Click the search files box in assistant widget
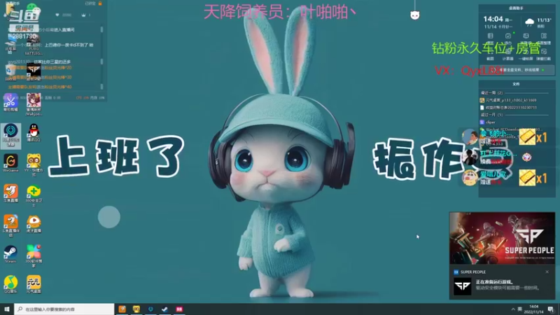This screenshot has height=315, width=560. pos(517,70)
